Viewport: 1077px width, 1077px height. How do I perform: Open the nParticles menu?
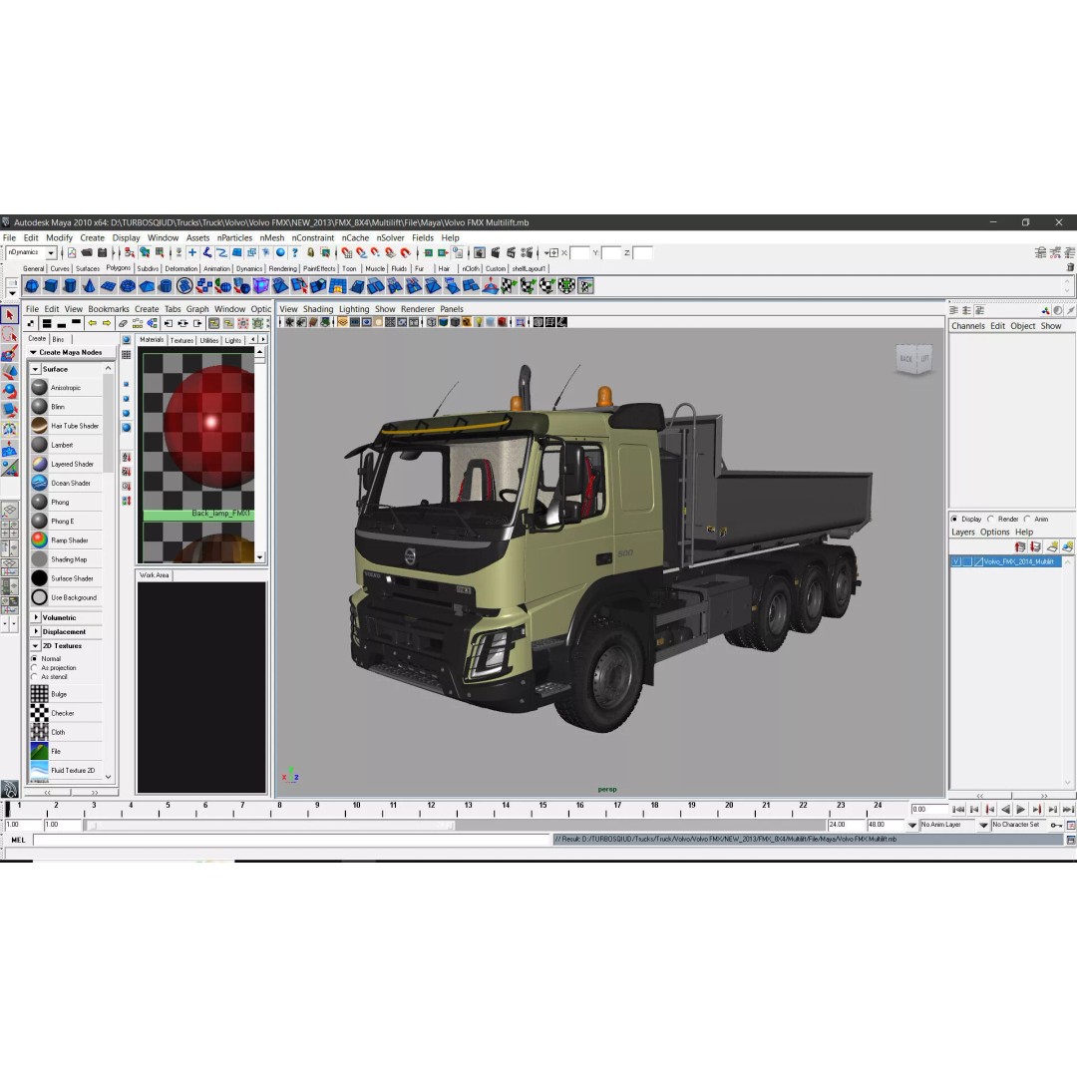235,237
